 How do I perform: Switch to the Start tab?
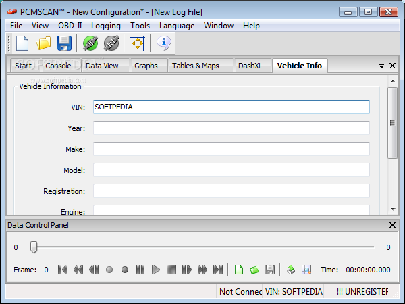[x=23, y=66]
